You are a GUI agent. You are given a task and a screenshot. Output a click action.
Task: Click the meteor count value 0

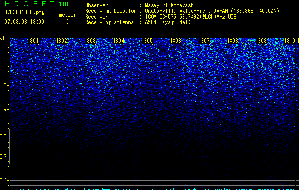[68, 22]
